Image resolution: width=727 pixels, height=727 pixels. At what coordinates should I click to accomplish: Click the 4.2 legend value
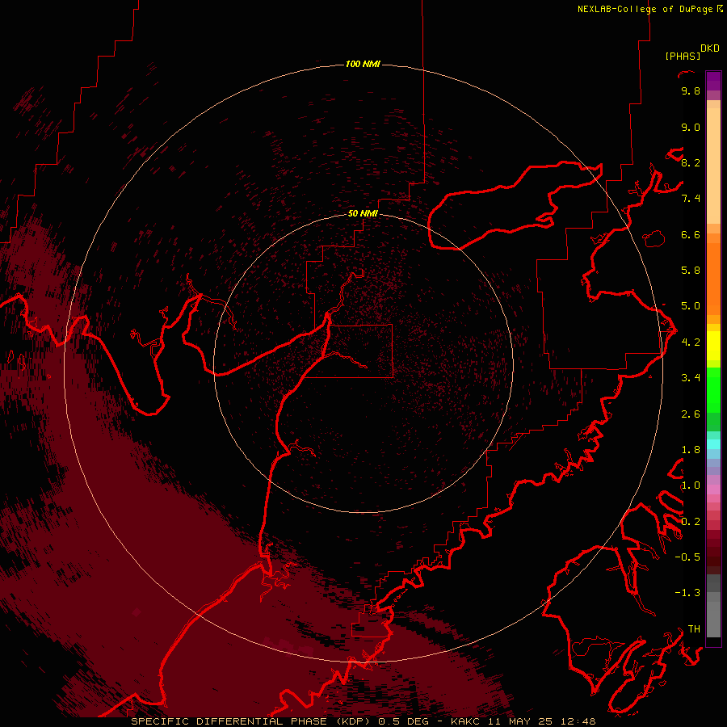click(691, 342)
